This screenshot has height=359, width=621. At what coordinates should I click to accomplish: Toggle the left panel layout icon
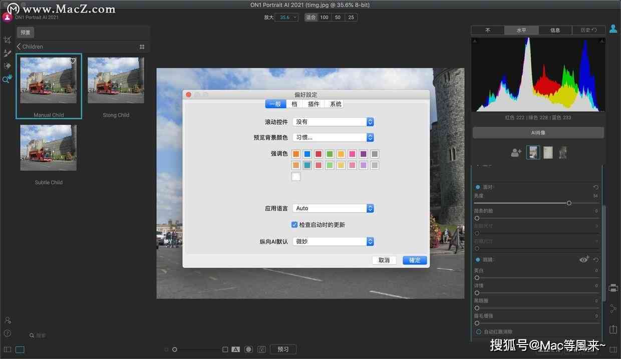coord(8,349)
